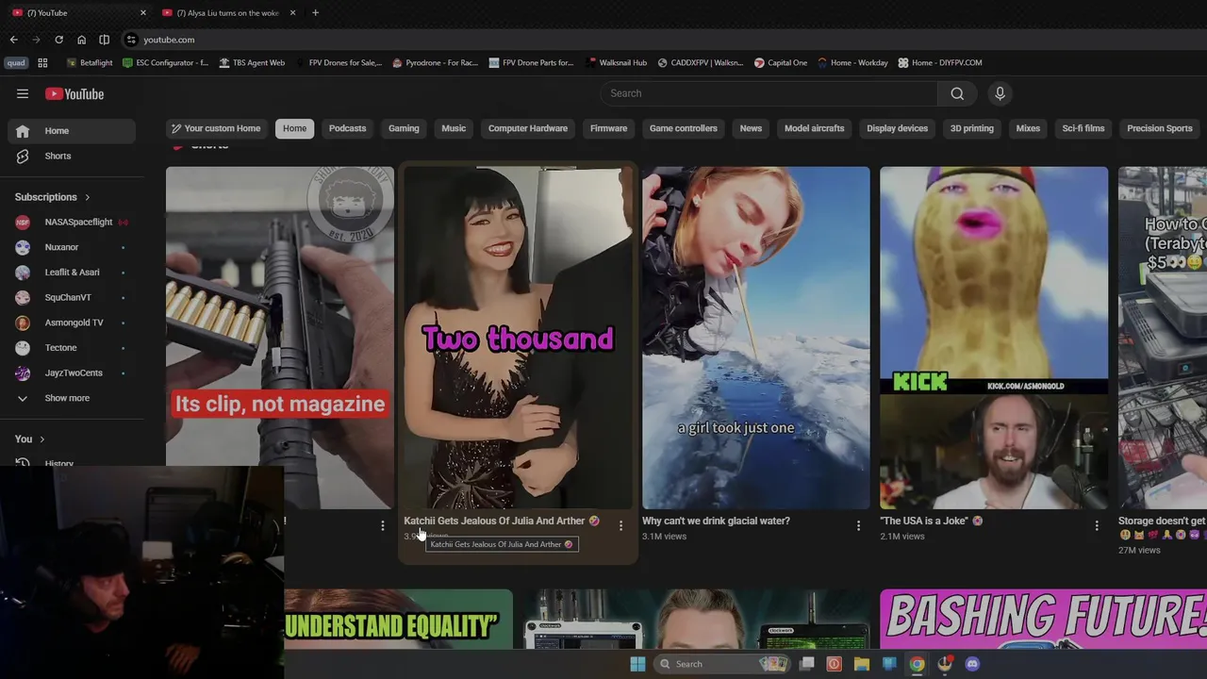Click the YouTube logo
This screenshot has width=1207, height=679.
coord(74,93)
